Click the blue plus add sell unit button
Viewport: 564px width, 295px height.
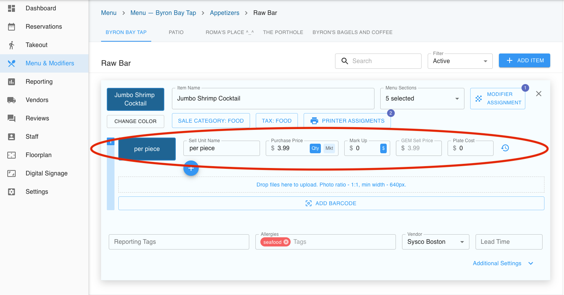[x=191, y=169]
